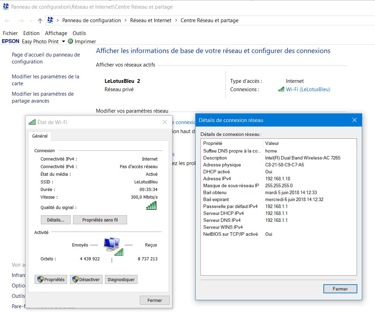
Task: Click LeLotusBleu 2 network name
Action: (122, 81)
